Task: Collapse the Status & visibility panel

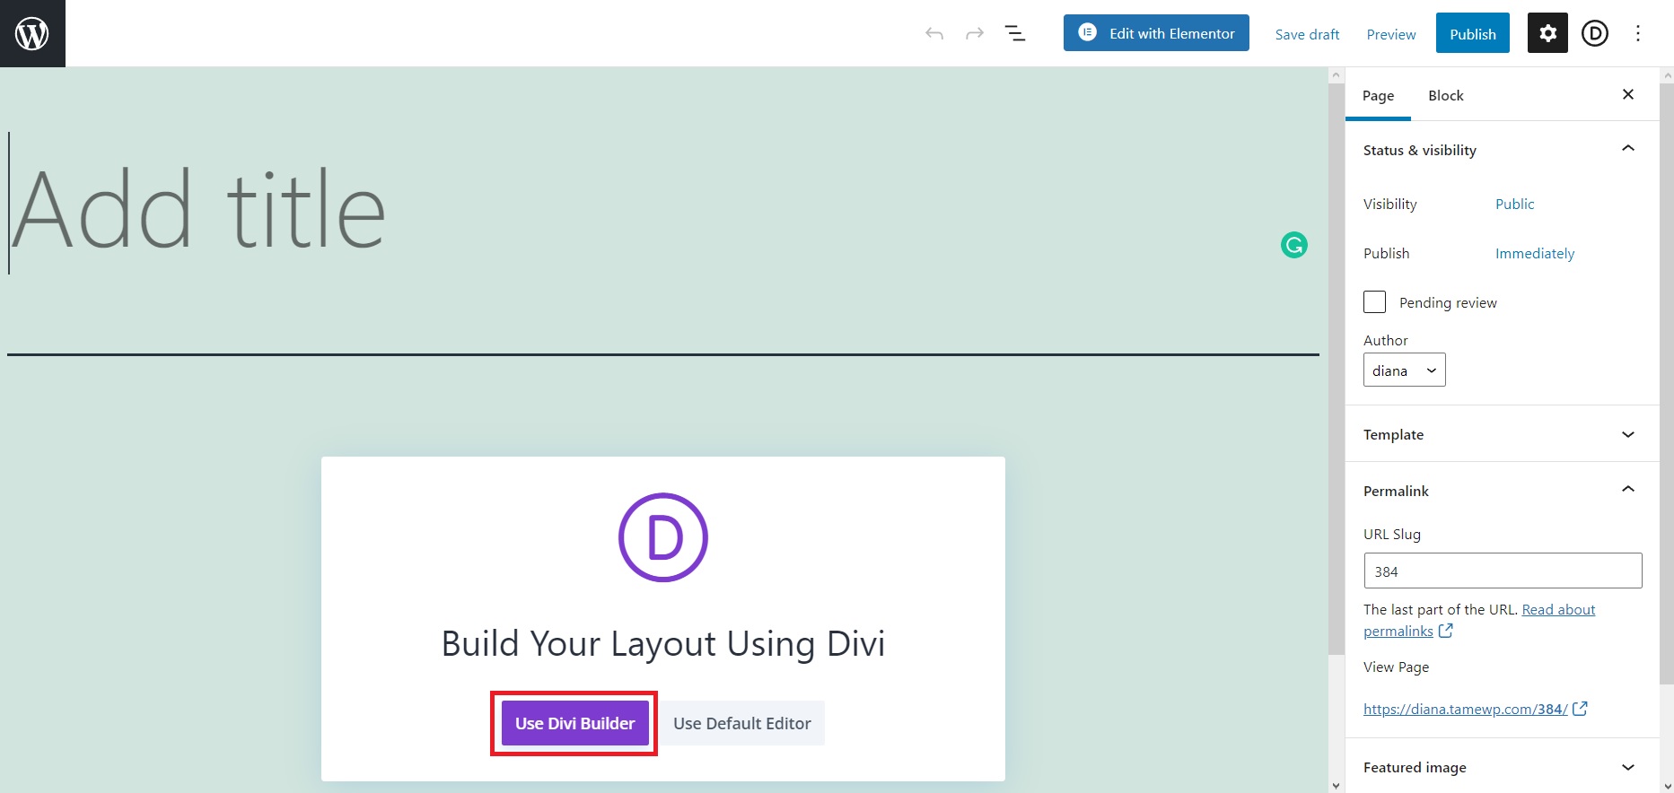Action: 1502,150
